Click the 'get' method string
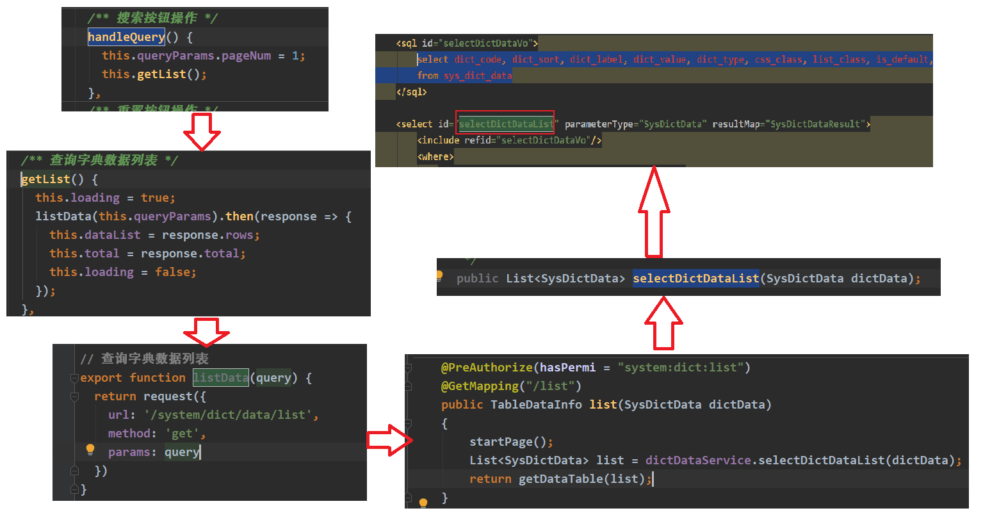Viewport: 983px width, 513px height. point(183,434)
